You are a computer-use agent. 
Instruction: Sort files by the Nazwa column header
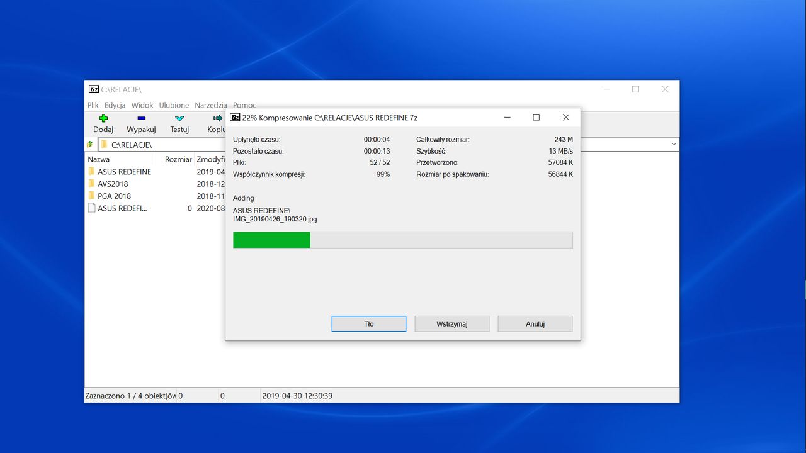99,159
